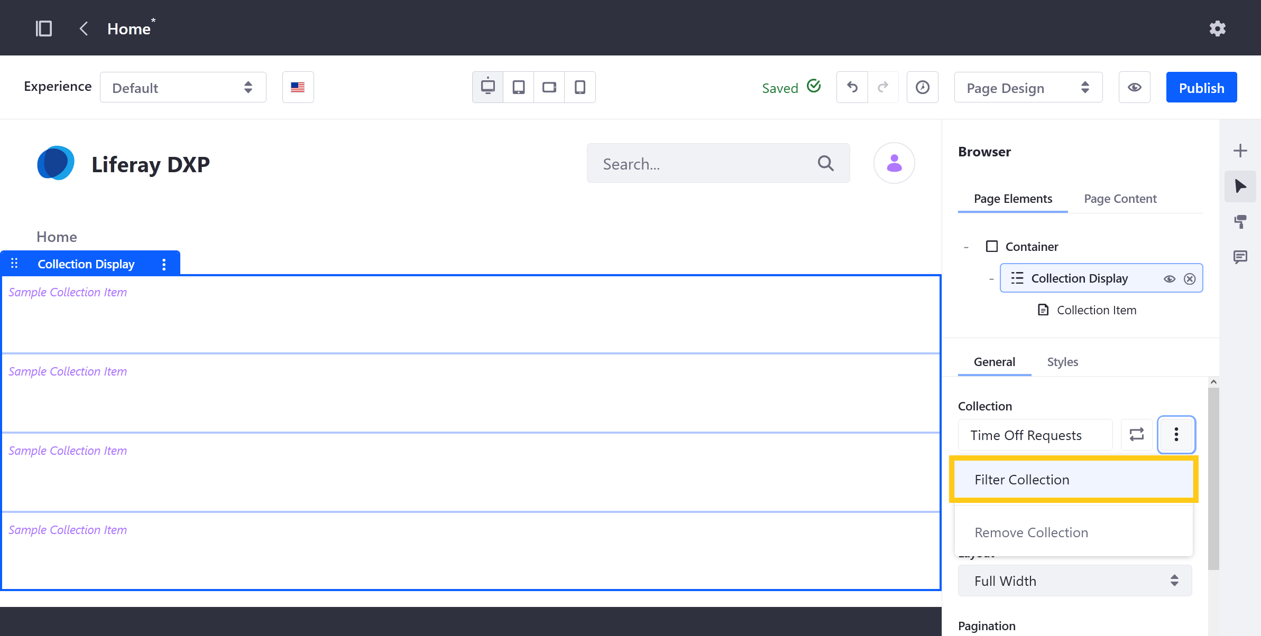Switch to tablet viewport

(519, 87)
